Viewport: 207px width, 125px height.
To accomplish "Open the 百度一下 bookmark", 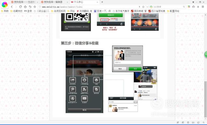I will 102,11.
